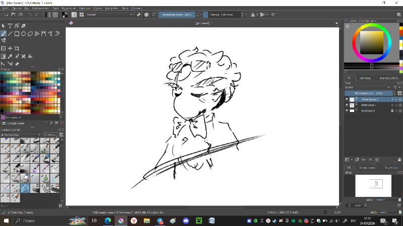The height and width of the screenshot is (226, 403).
Task: Select the Crop tool
Action: 17,48
